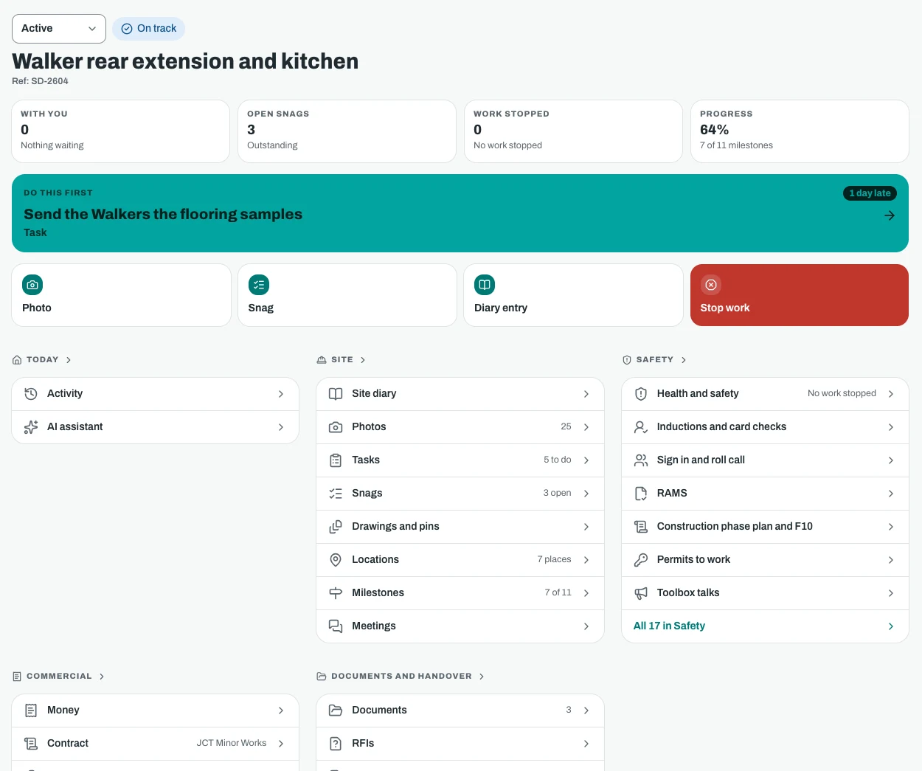Click the 1 day late badge
Screen dimensions: 922x771
[x=870, y=193]
